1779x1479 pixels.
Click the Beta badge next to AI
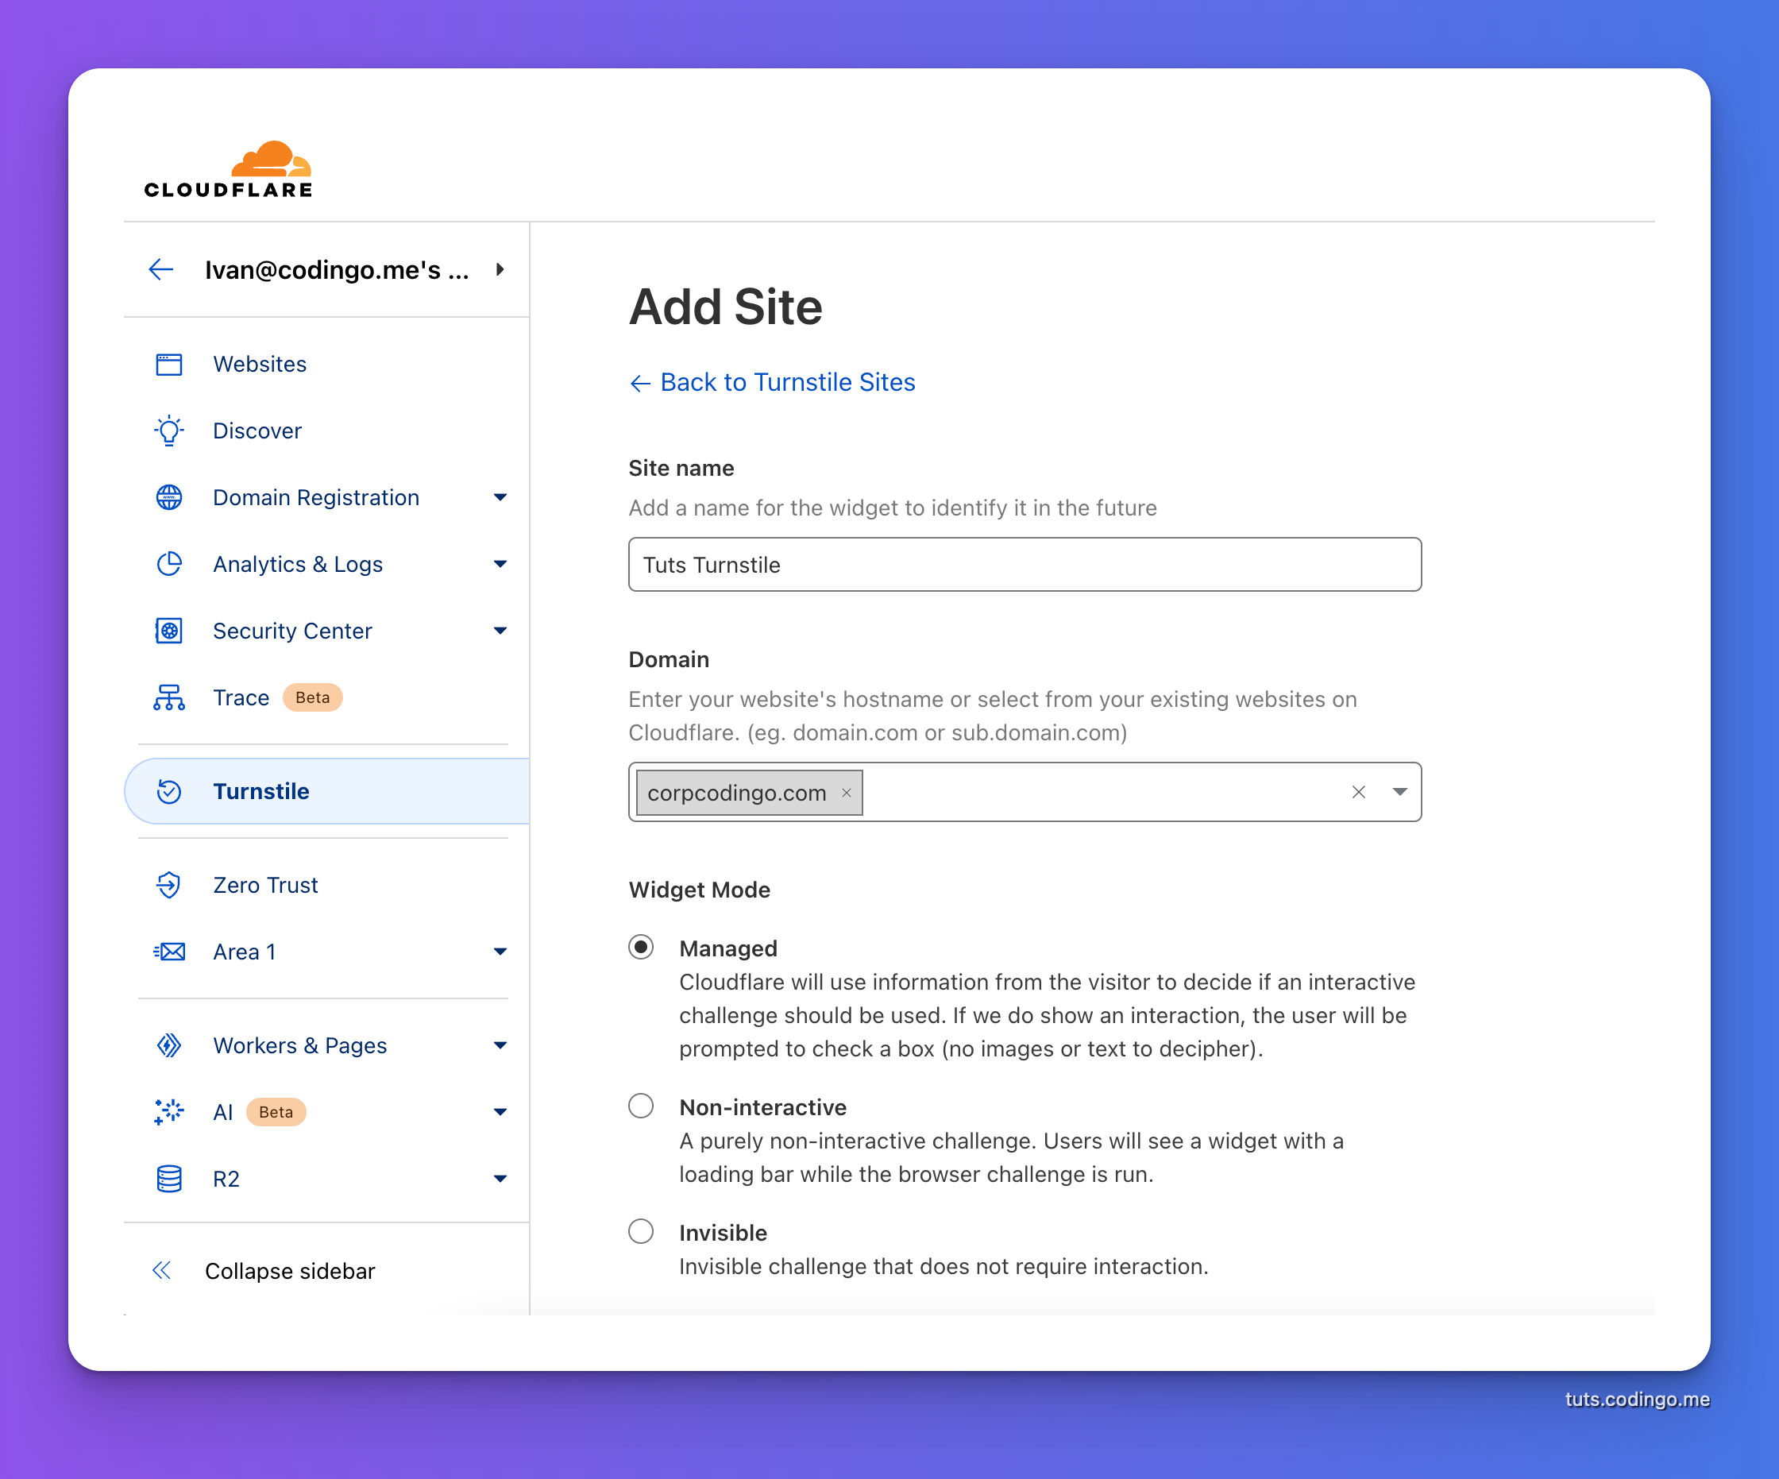[x=276, y=1111]
